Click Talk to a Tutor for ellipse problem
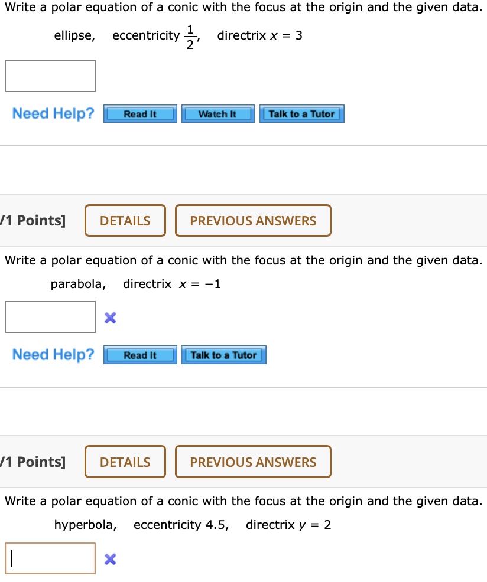 click(301, 113)
